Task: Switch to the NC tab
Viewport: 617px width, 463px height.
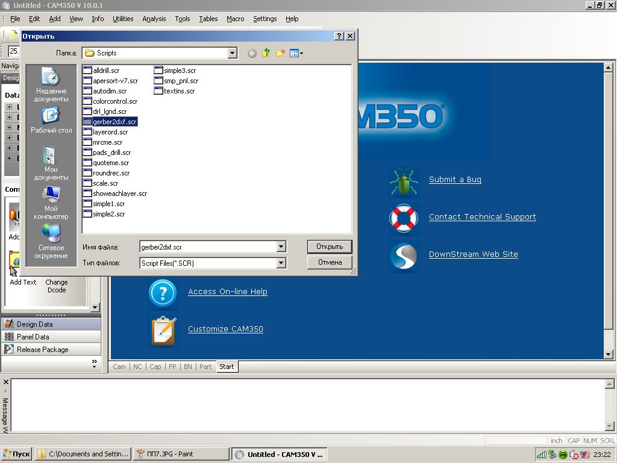Action: coord(137,367)
